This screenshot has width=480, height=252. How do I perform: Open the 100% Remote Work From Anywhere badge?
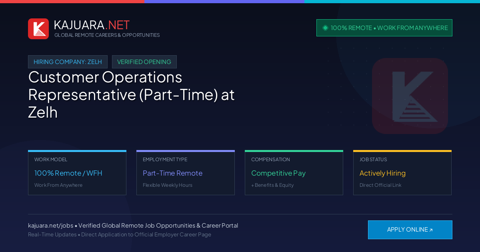tap(384, 28)
